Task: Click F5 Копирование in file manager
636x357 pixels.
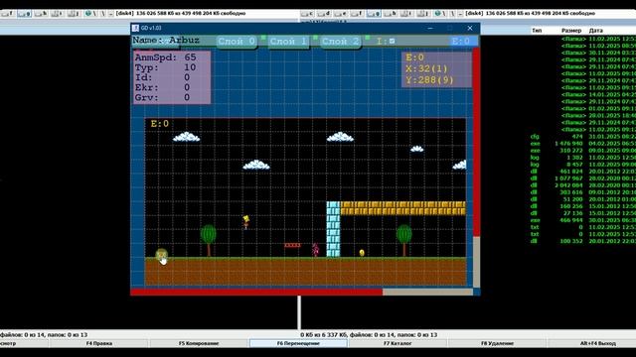Action: pos(199,343)
